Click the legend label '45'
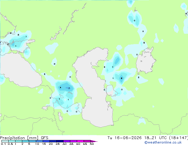The width and height of the screenshot is (188, 145). point(85,144)
